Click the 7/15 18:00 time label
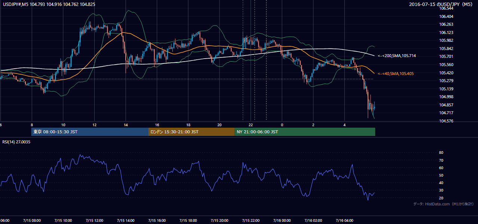The height and width of the screenshot is (224, 478). pyautogui.click(x=188, y=220)
